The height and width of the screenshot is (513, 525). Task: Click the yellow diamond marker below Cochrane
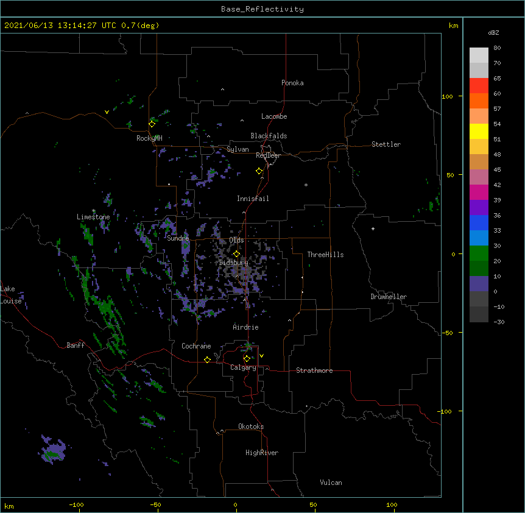click(207, 359)
